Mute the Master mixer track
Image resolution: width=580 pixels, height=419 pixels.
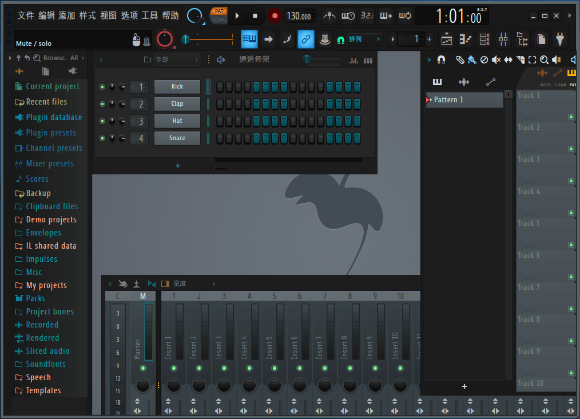143,368
